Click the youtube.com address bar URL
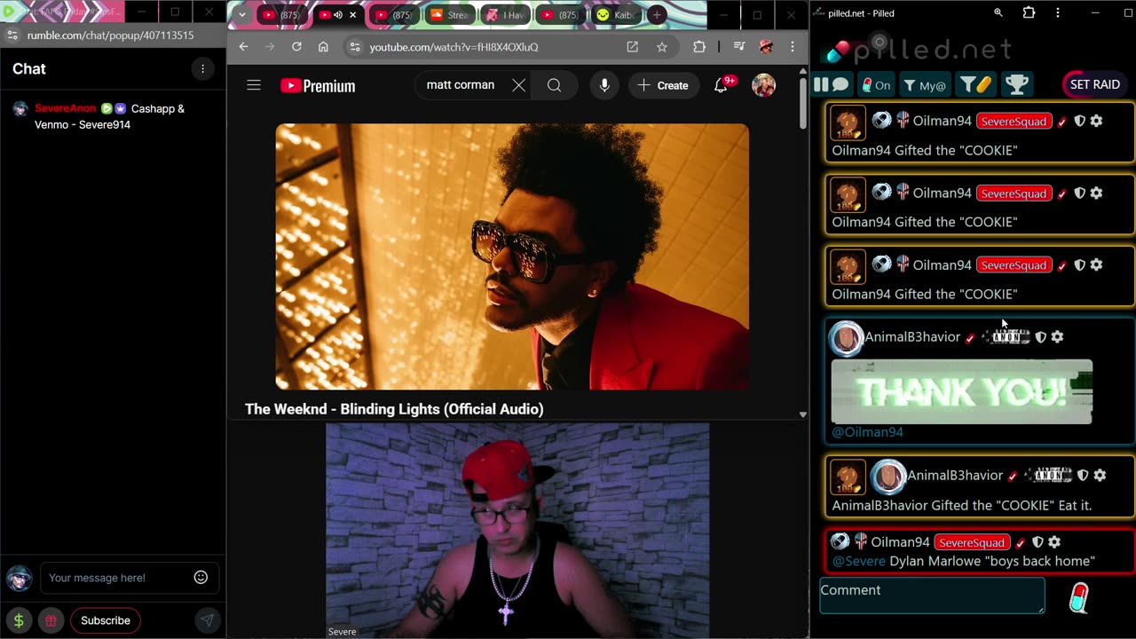The image size is (1136, 639). (454, 47)
